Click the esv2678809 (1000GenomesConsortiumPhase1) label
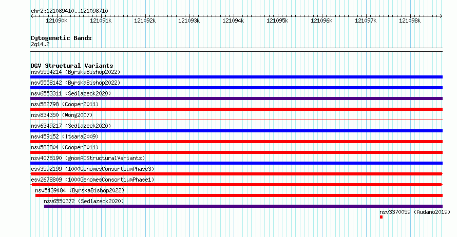The image size is (457, 237). [x=92, y=180]
